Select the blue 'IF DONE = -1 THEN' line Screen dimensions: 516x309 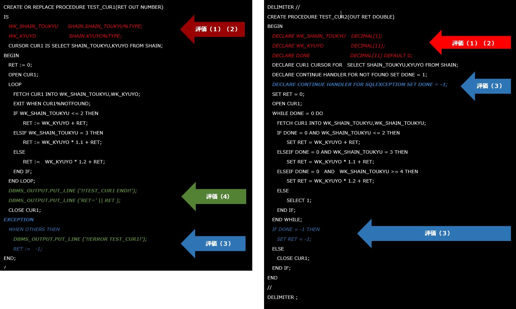[x=296, y=229]
